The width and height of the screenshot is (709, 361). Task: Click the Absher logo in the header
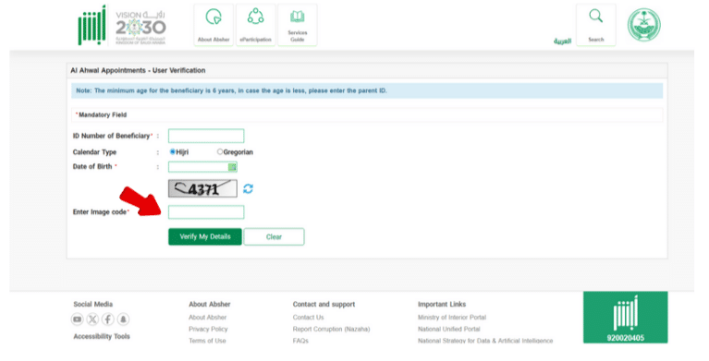(92, 25)
